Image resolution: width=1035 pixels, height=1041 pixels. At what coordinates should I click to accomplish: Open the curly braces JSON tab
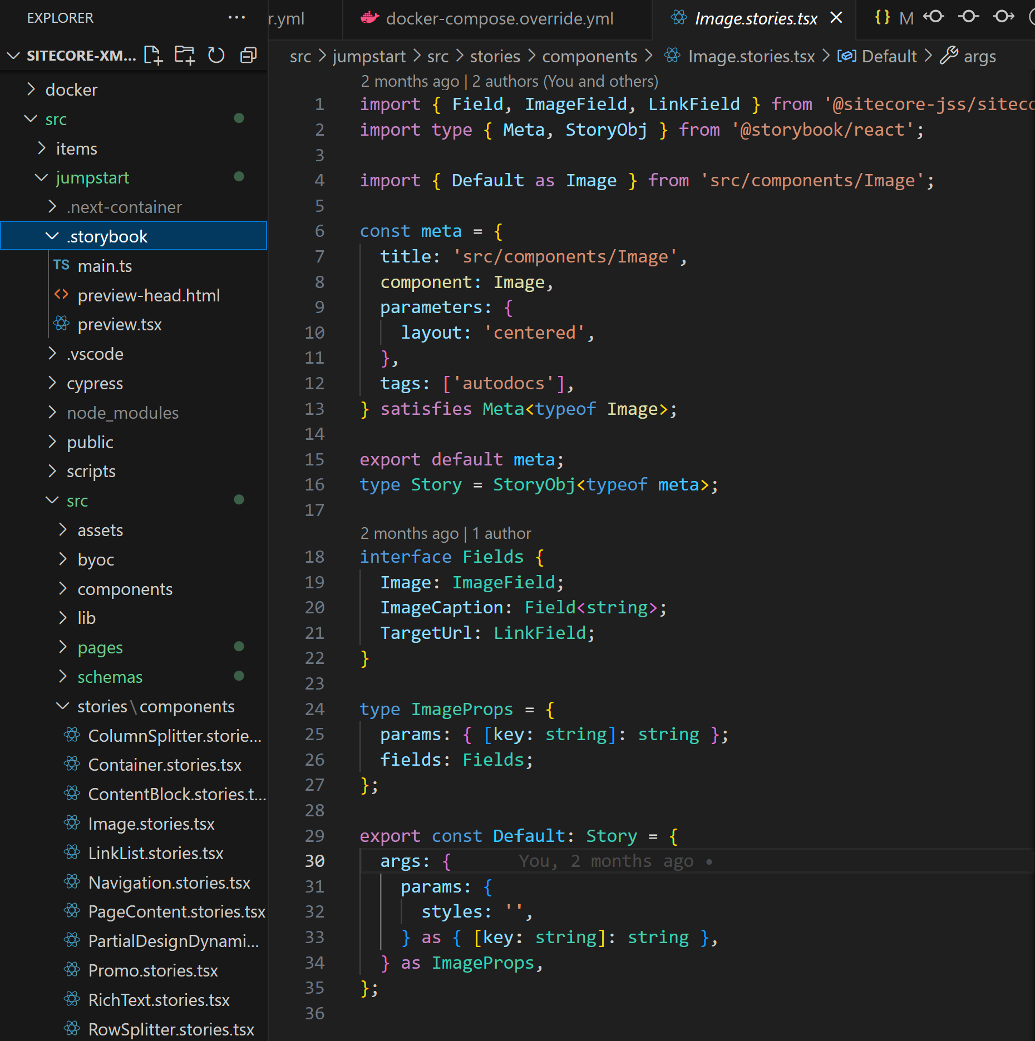point(882,18)
